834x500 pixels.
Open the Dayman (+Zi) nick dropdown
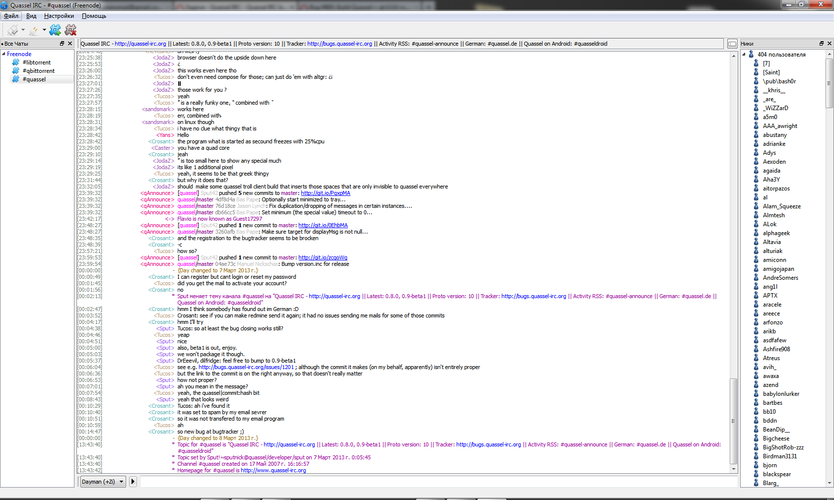coord(103,482)
